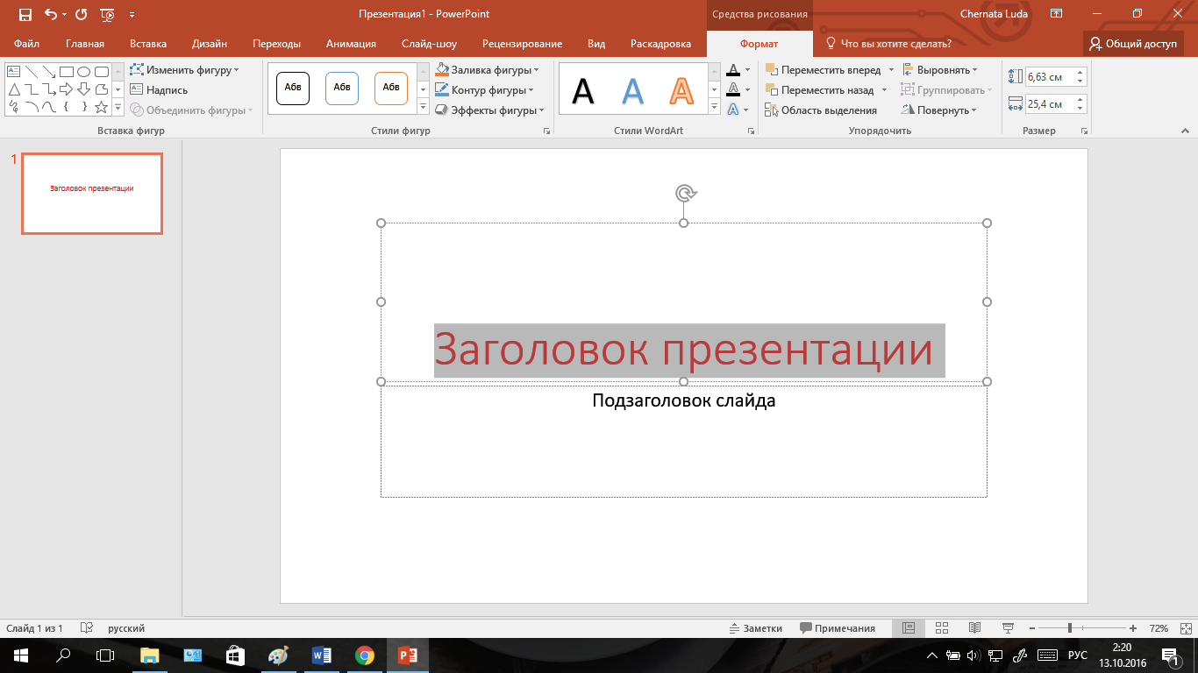Select the oval shape
This screenshot has height=673, width=1198.
pyautogui.click(x=84, y=72)
